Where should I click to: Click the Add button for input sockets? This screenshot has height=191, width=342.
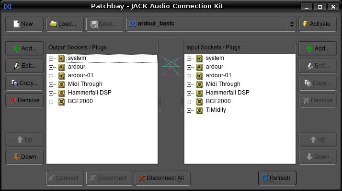point(318,48)
